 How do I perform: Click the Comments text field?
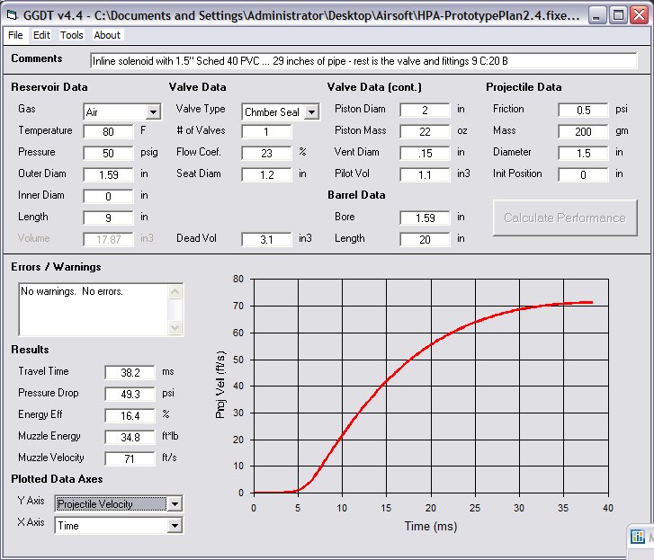click(x=363, y=61)
